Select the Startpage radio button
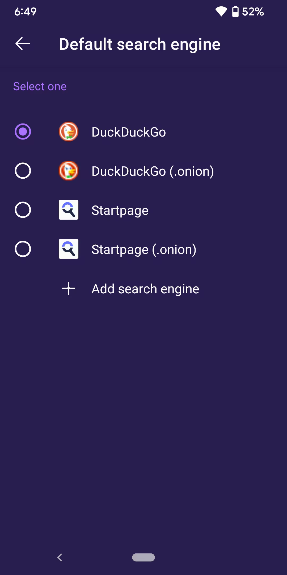 (23, 210)
